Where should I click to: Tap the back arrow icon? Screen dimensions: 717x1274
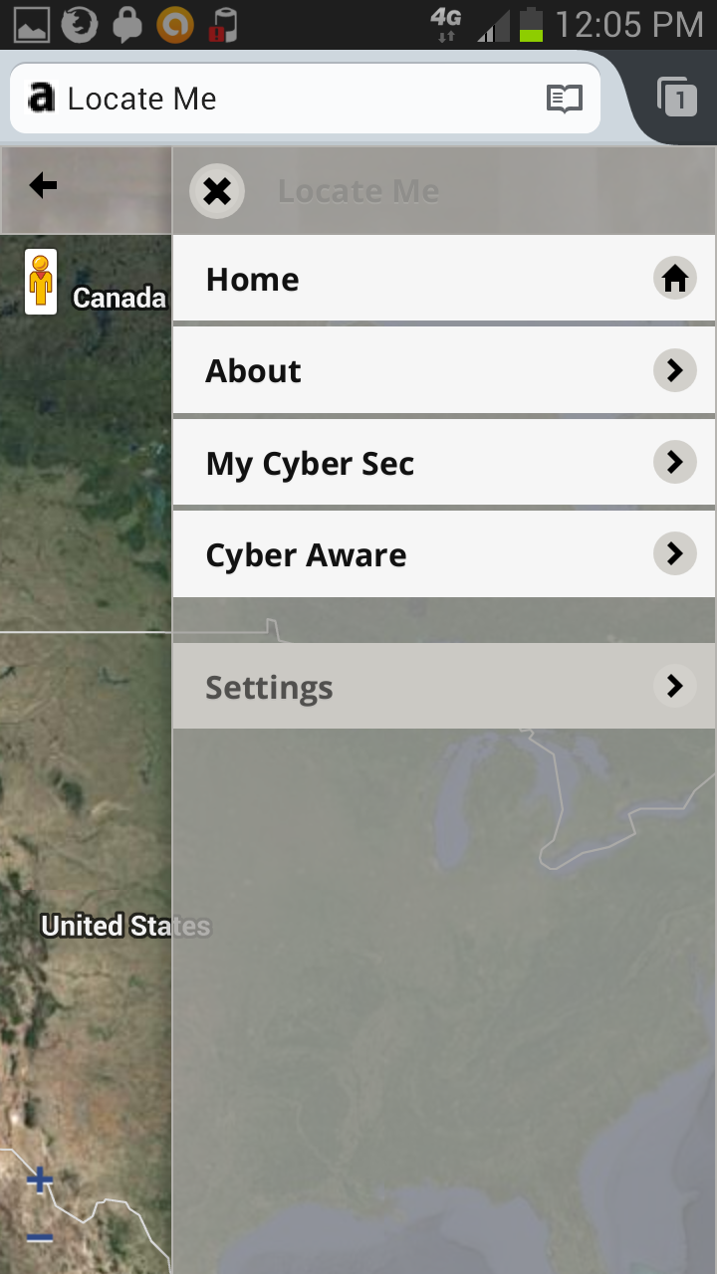tap(43, 185)
